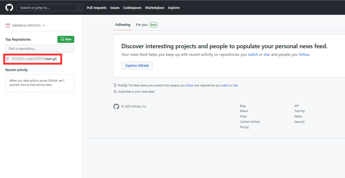The image size is (345, 178).
Task: Click the user avatar beside account name
Action: [8, 25]
